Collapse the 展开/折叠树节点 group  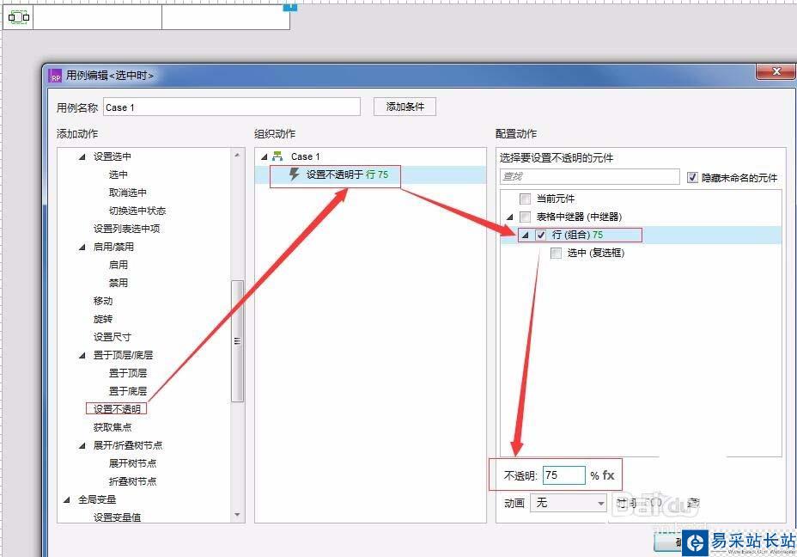[82, 445]
